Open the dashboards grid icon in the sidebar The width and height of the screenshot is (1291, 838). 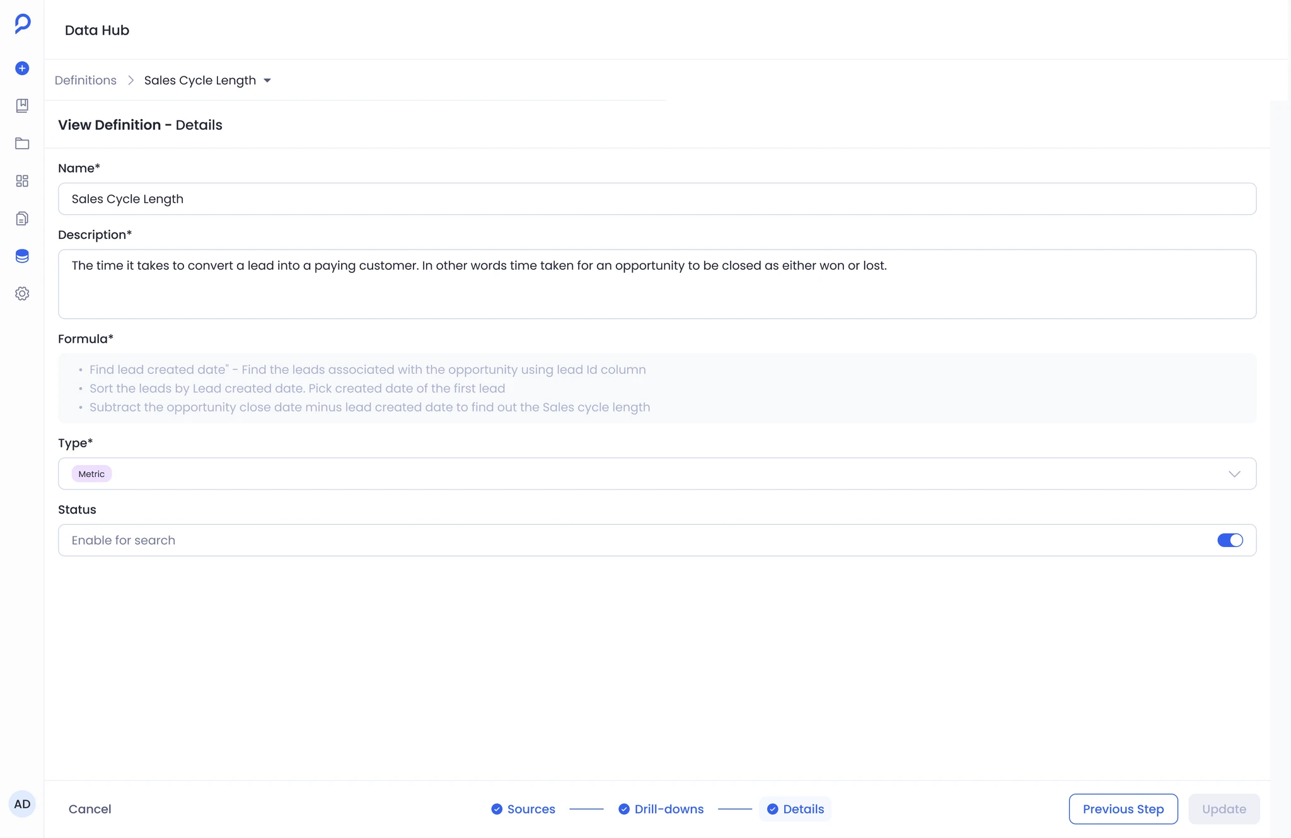pos(22,181)
